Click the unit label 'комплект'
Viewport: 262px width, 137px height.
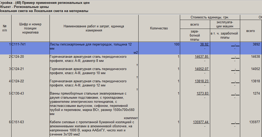131,118
